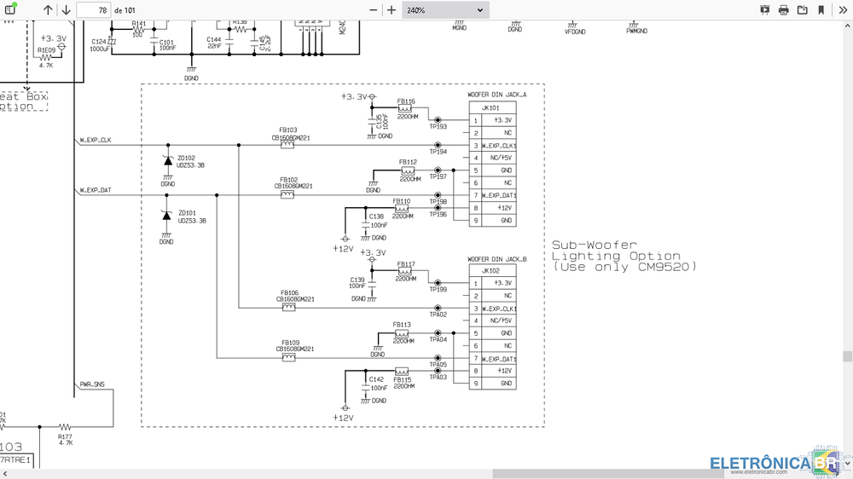
Task: Click test point TPA04 label
Action: [438, 339]
